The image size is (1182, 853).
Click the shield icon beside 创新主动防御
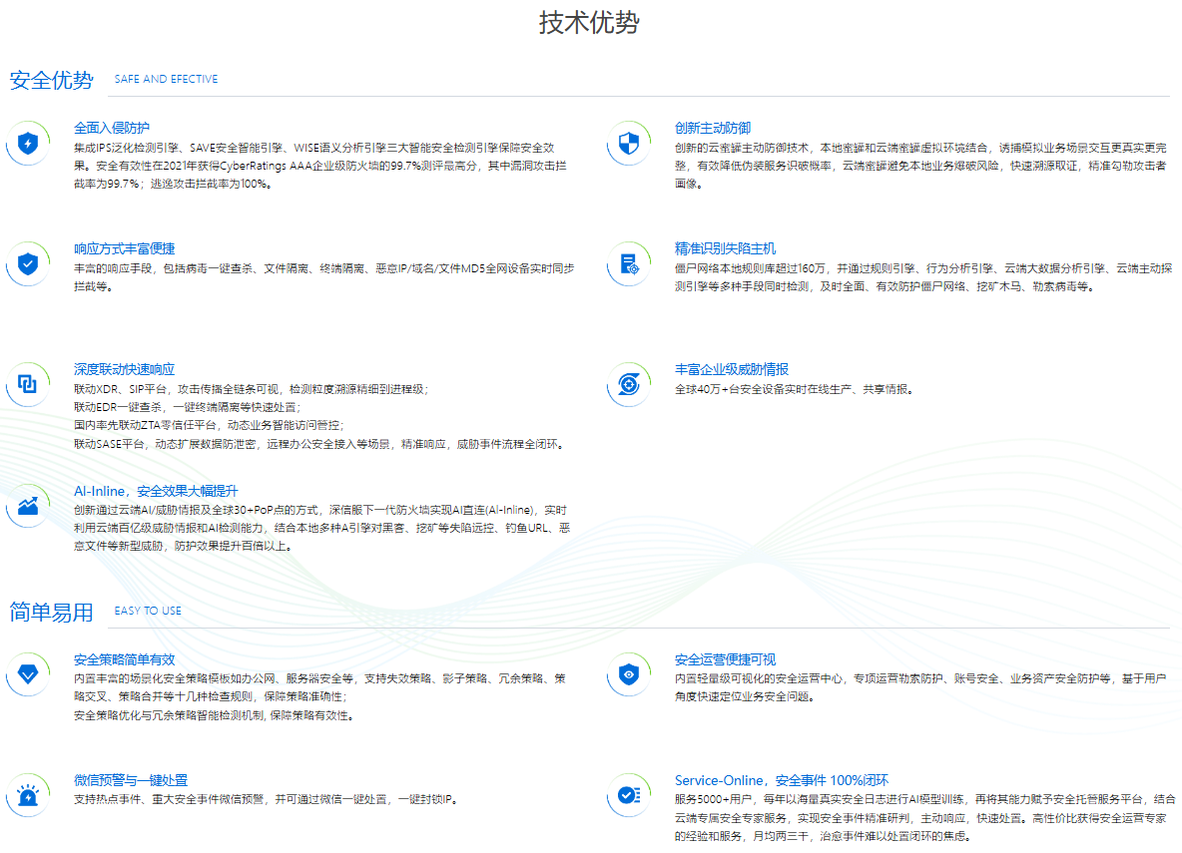(x=629, y=143)
